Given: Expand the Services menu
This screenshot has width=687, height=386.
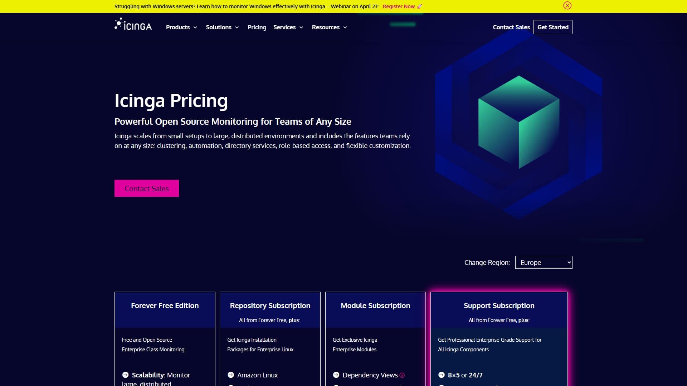Looking at the screenshot, I should [x=288, y=27].
